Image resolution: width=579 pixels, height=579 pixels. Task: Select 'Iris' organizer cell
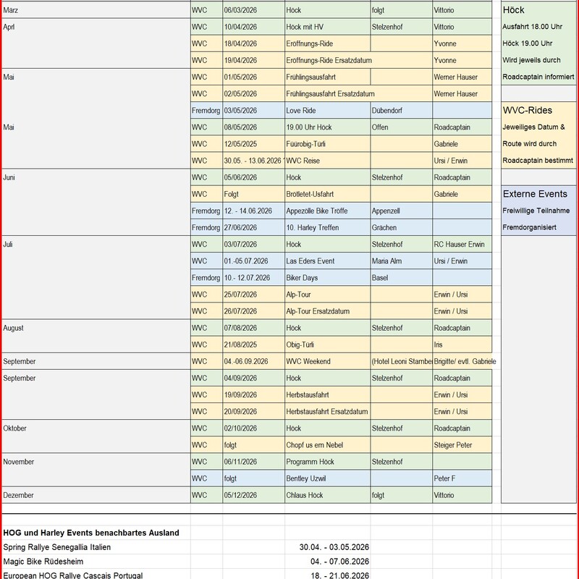pyautogui.click(x=462, y=345)
